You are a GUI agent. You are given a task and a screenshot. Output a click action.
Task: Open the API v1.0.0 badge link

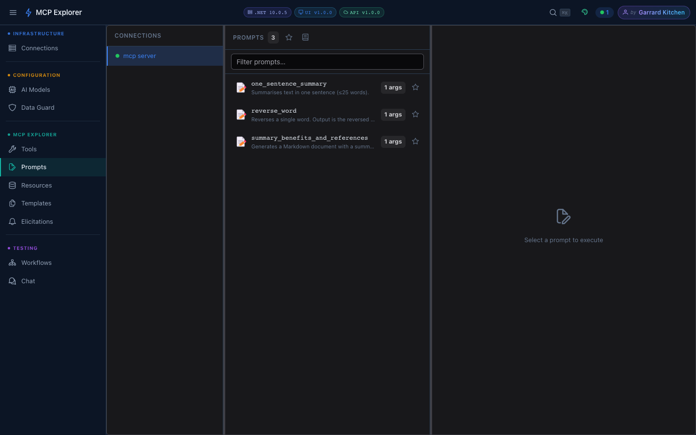click(x=362, y=12)
